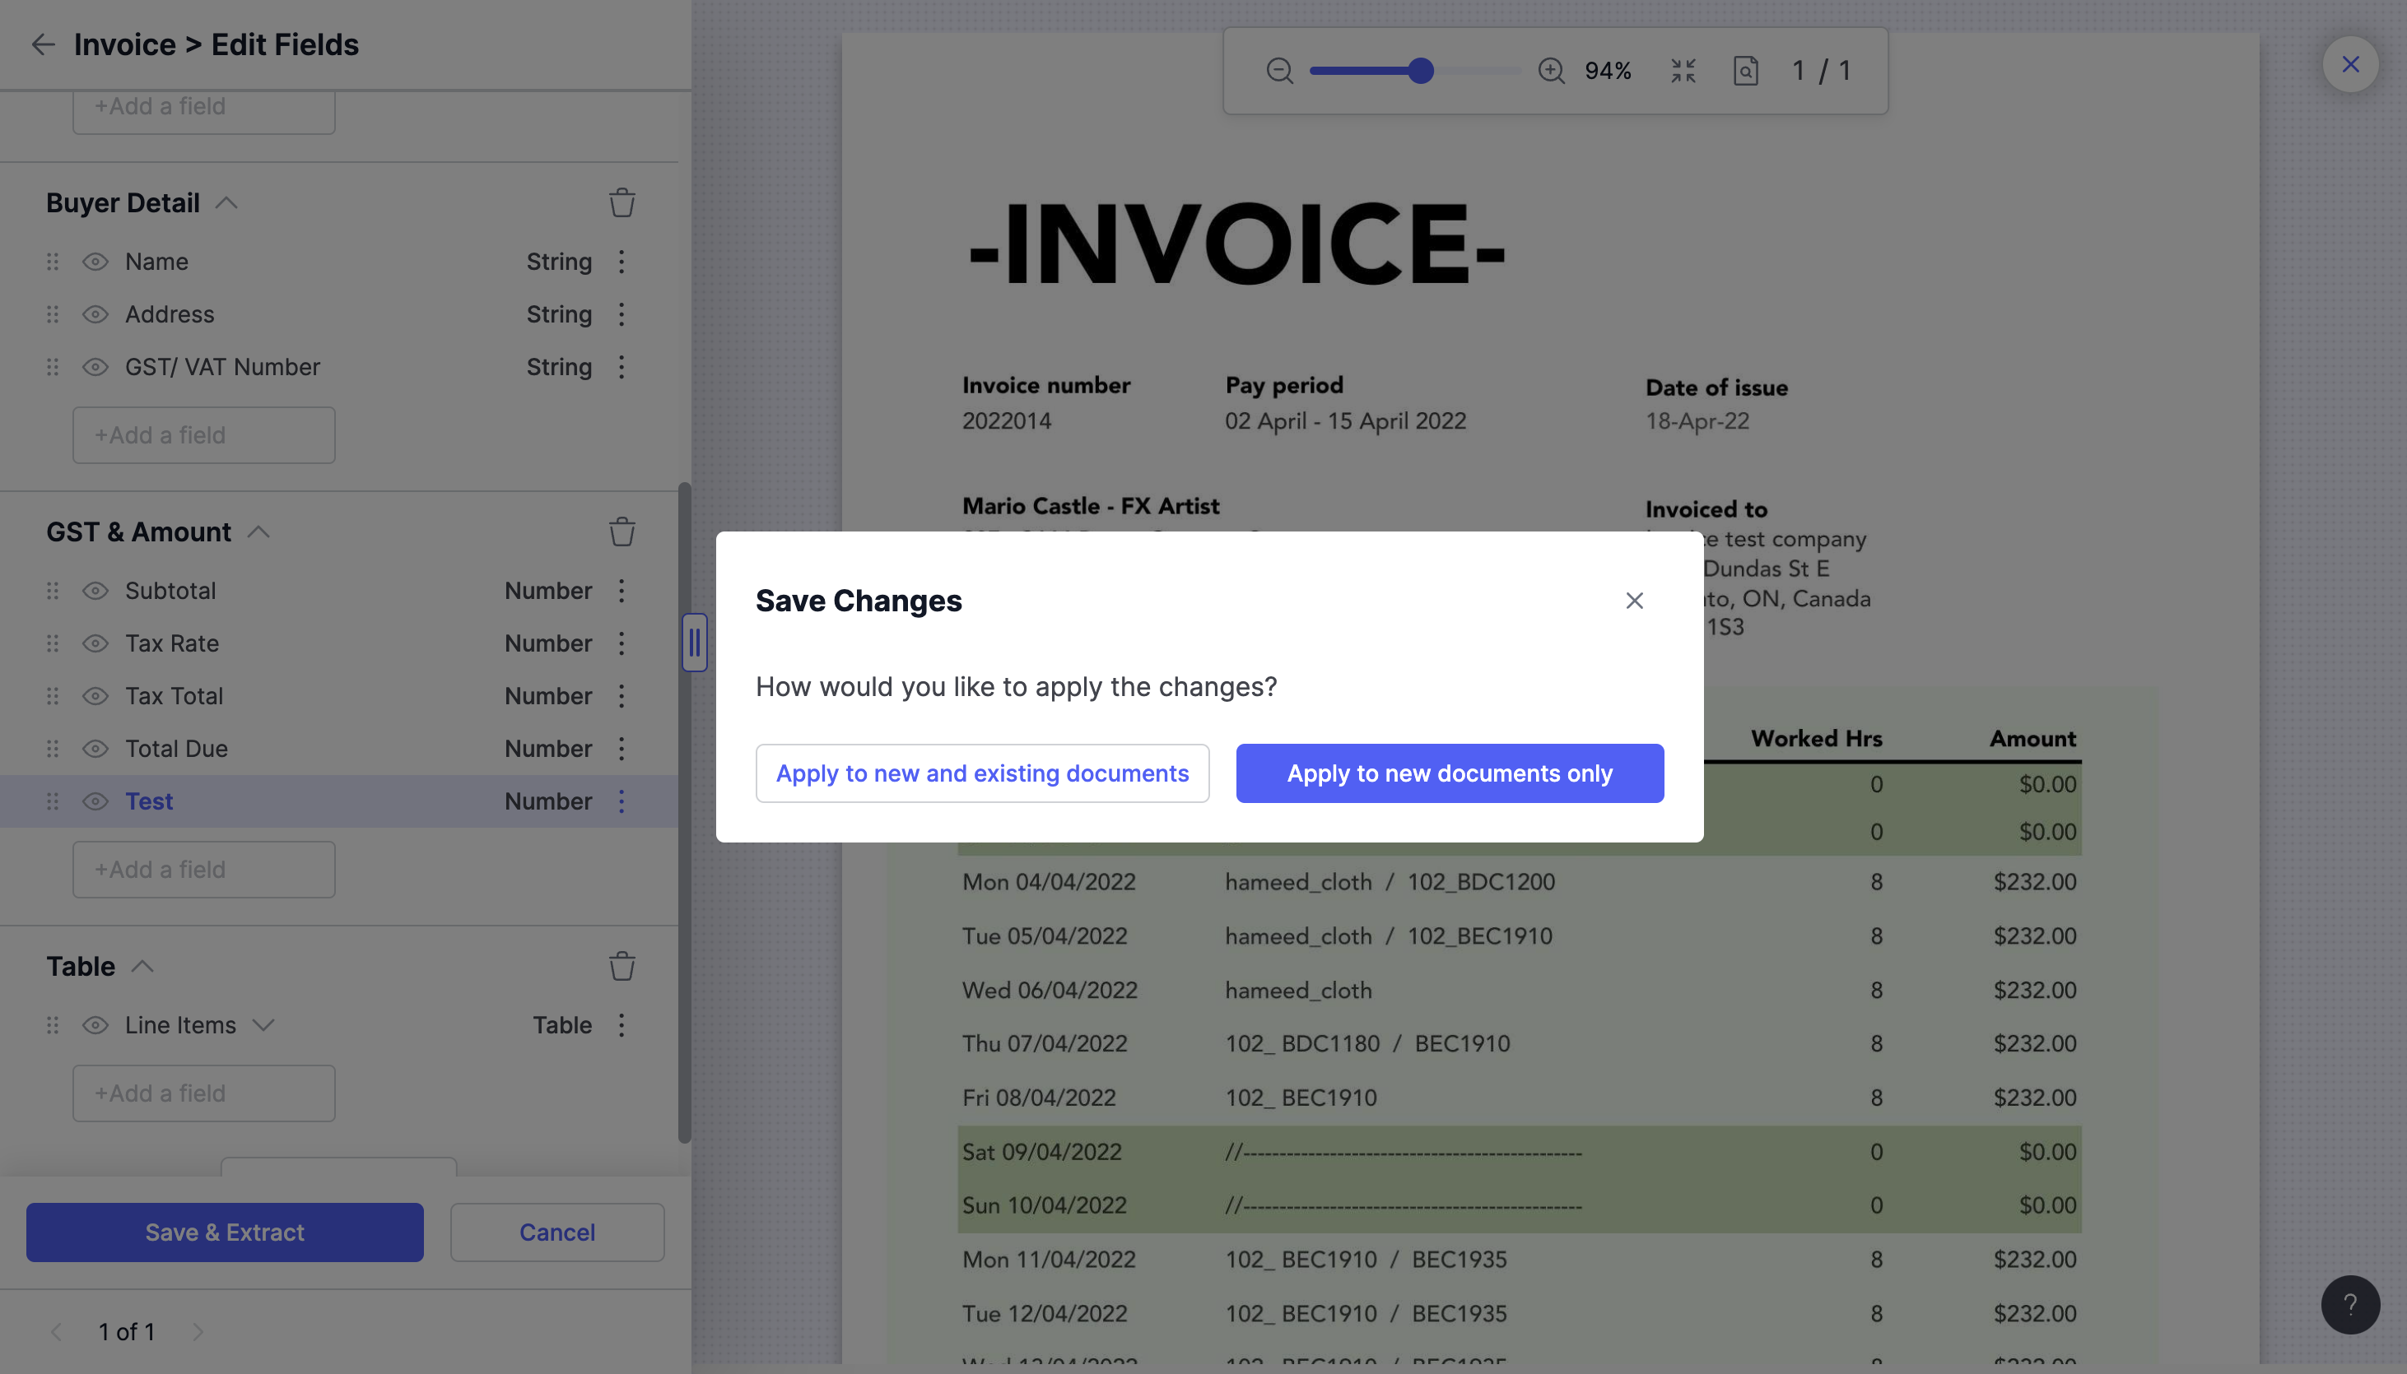The height and width of the screenshot is (1374, 2407).
Task: Go to previous document in pager
Action: point(56,1331)
